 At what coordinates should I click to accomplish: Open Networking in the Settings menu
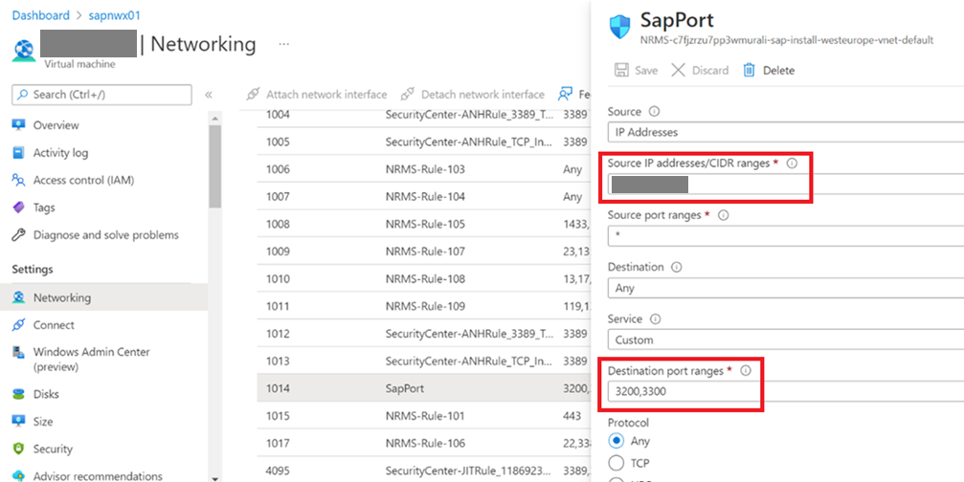point(61,297)
